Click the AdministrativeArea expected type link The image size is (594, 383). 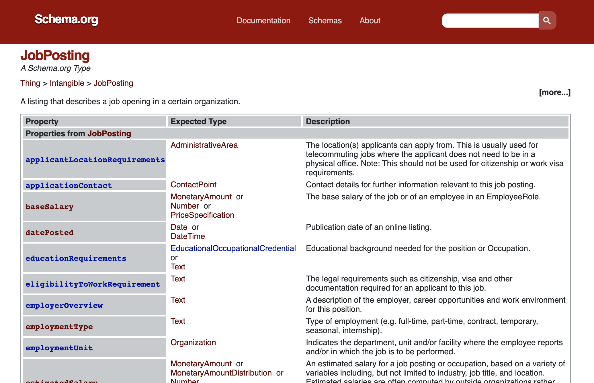pos(204,145)
